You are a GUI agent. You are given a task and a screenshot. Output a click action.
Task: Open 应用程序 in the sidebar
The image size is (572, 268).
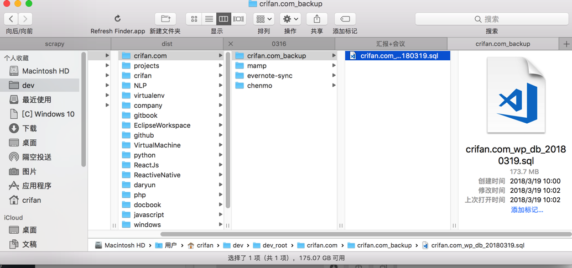(x=39, y=186)
